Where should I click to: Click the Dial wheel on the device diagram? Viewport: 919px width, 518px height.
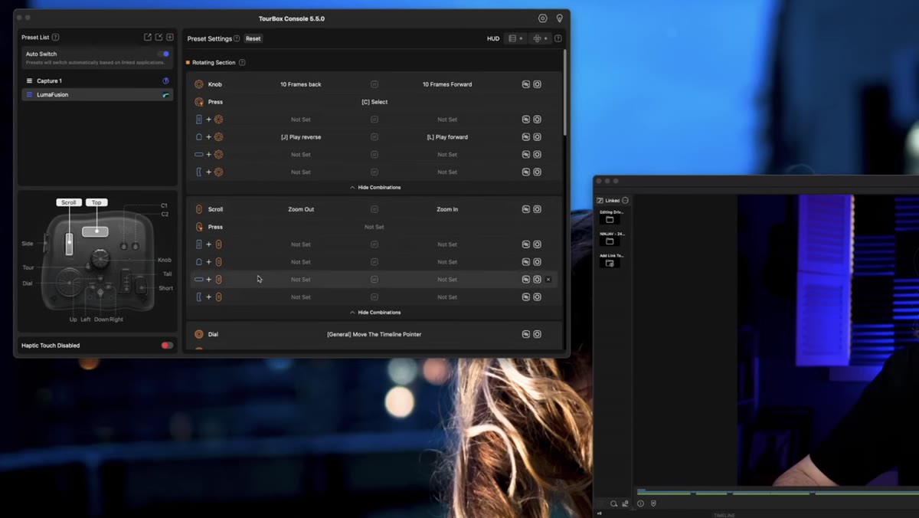point(69,282)
